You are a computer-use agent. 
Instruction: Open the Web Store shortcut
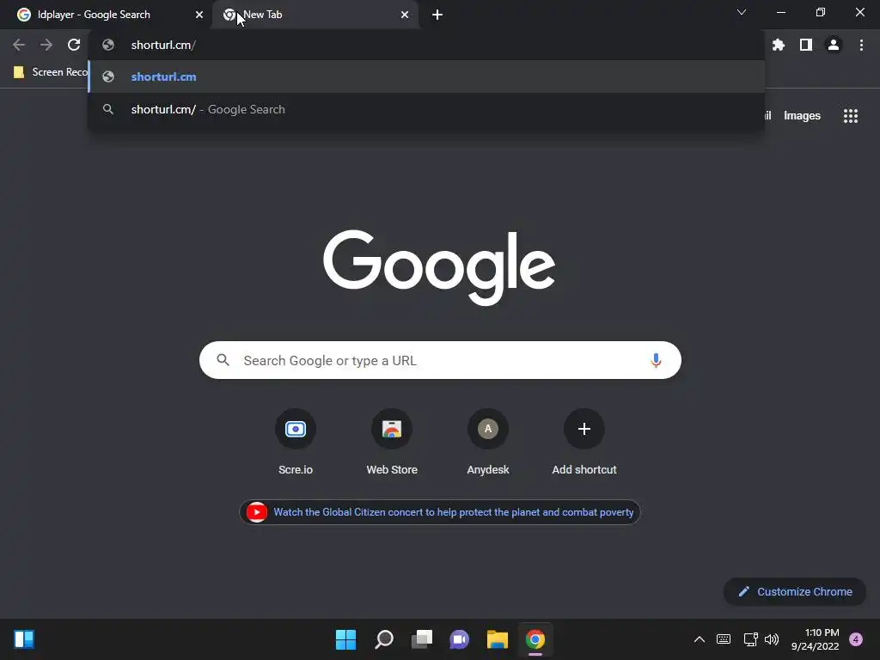tap(392, 443)
